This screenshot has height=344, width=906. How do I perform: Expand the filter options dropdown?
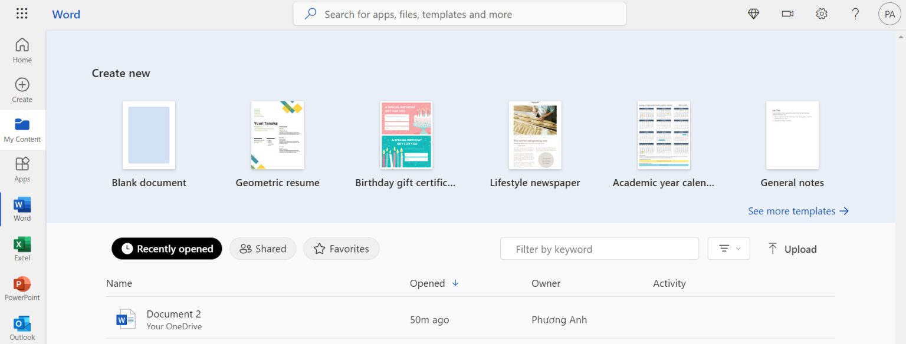tap(728, 249)
